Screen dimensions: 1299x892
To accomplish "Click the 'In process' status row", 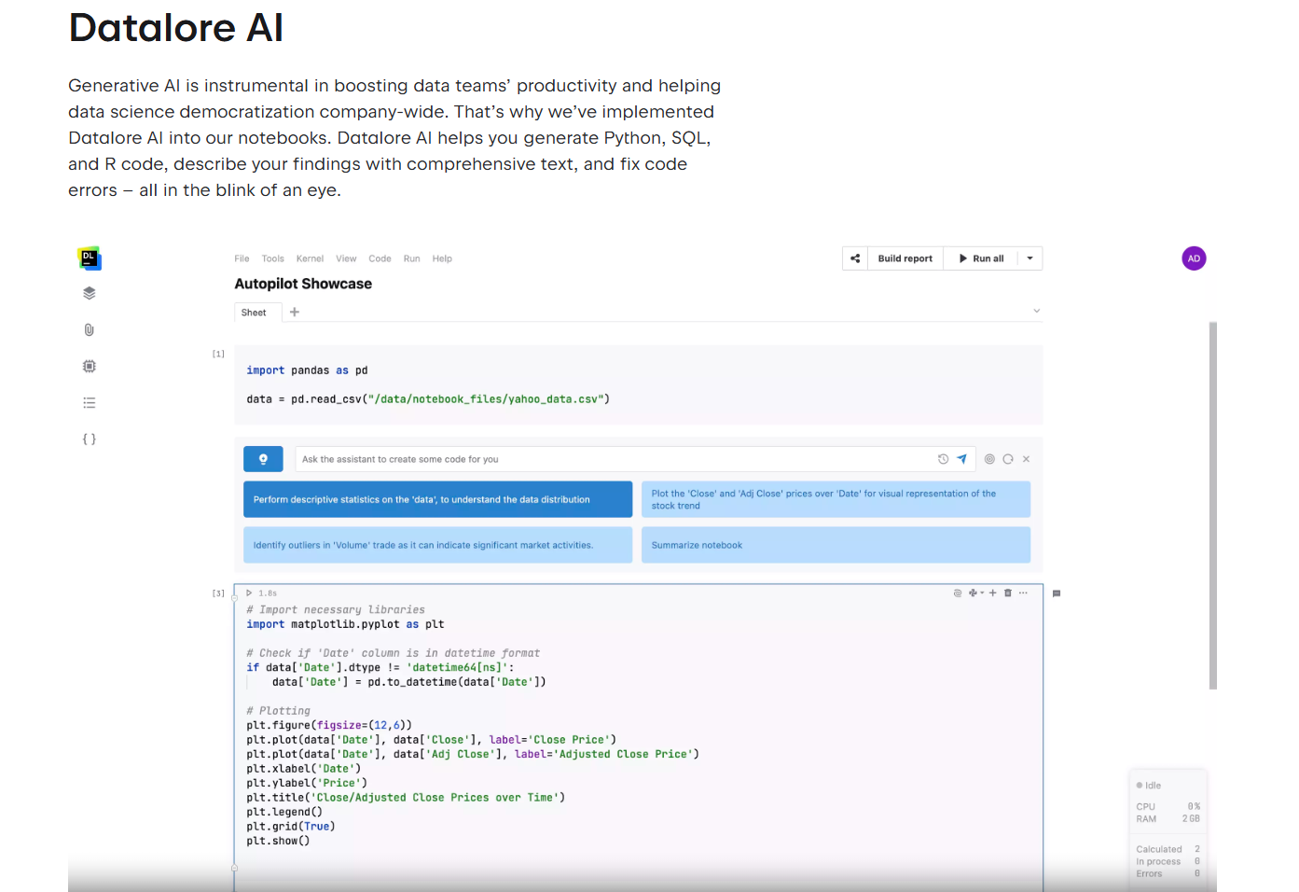I will tap(1168, 861).
